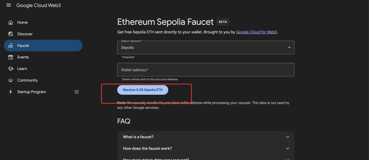Click the Discover compass icon
Image resolution: width=369 pixels, height=160 pixels.
pyautogui.click(x=11, y=34)
